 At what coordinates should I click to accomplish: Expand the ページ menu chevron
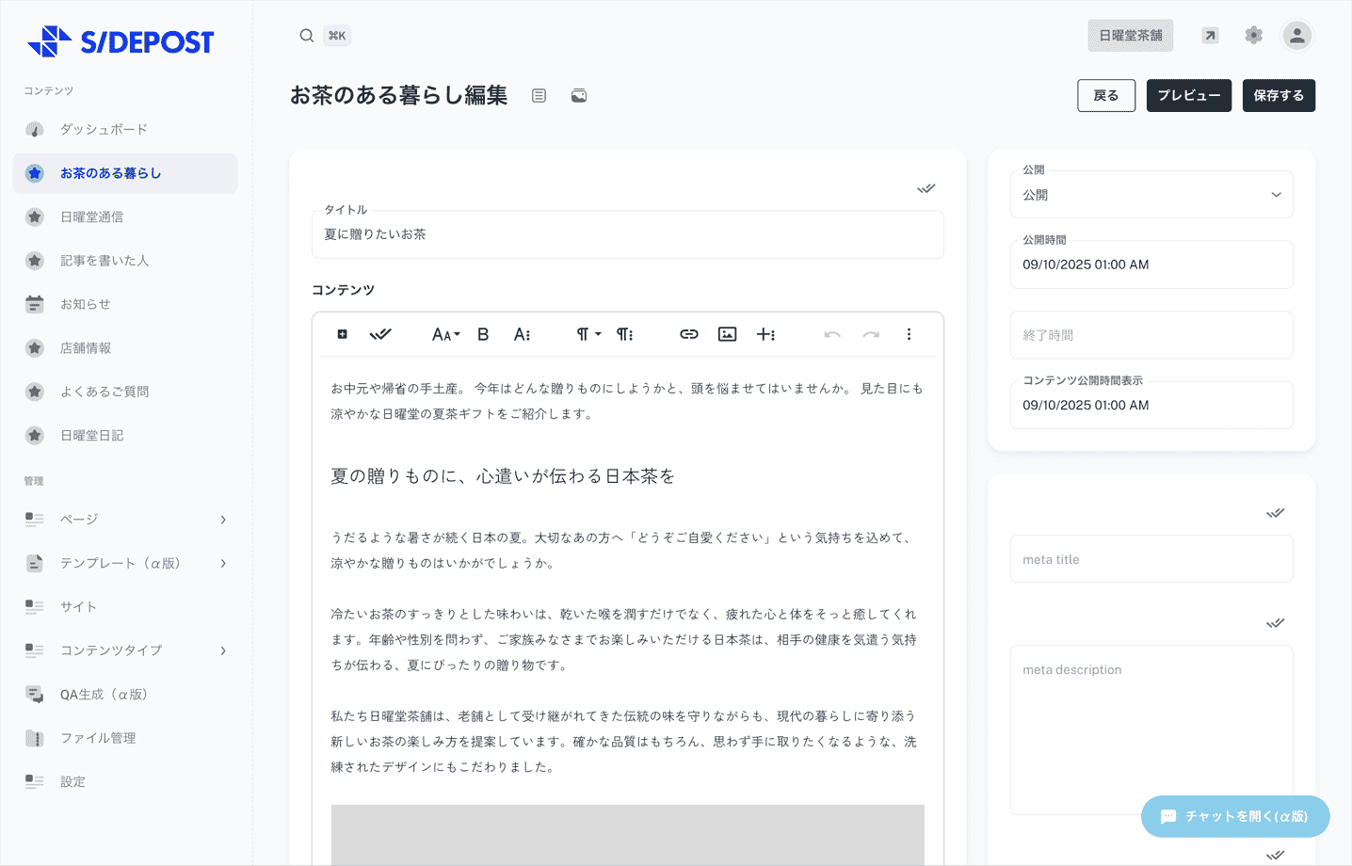coord(223,520)
